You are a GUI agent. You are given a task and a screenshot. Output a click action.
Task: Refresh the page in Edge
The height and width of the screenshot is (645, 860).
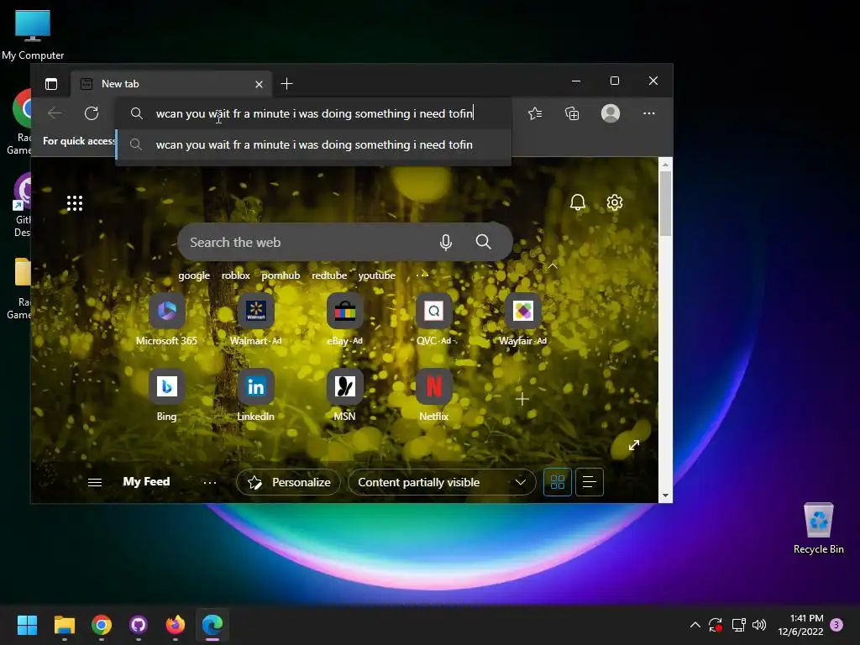[92, 113]
